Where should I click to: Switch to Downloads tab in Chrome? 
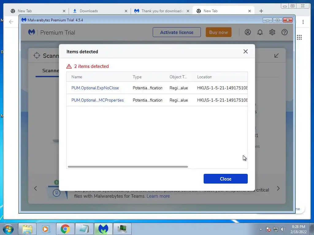coord(100,11)
